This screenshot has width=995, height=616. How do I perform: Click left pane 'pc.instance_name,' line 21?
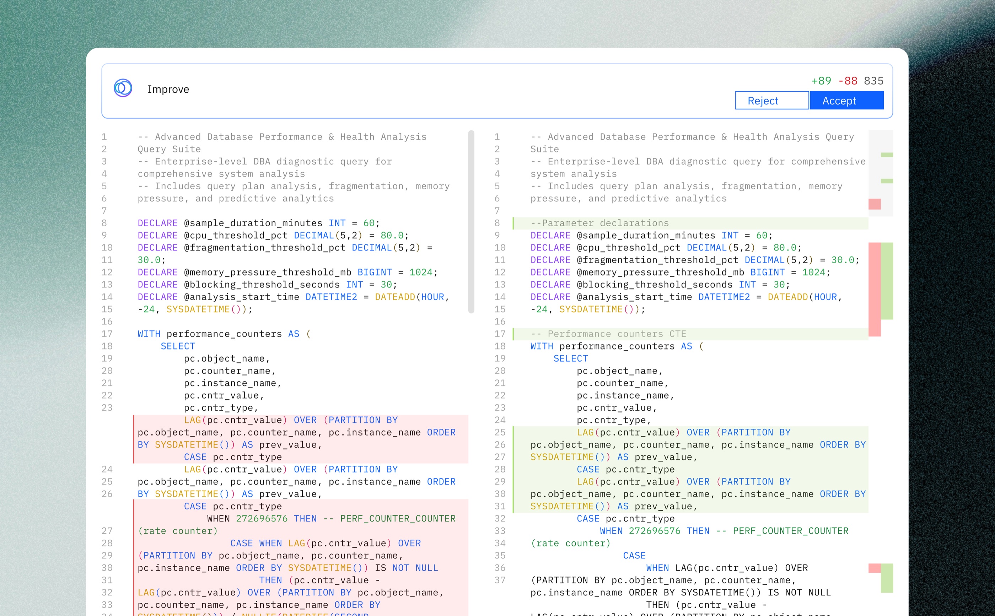(x=233, y=383)
